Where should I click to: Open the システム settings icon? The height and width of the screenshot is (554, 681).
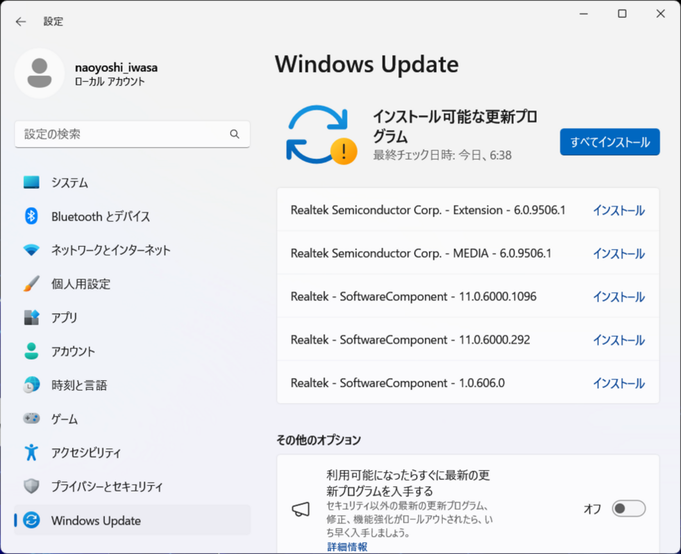click(31, 182)
